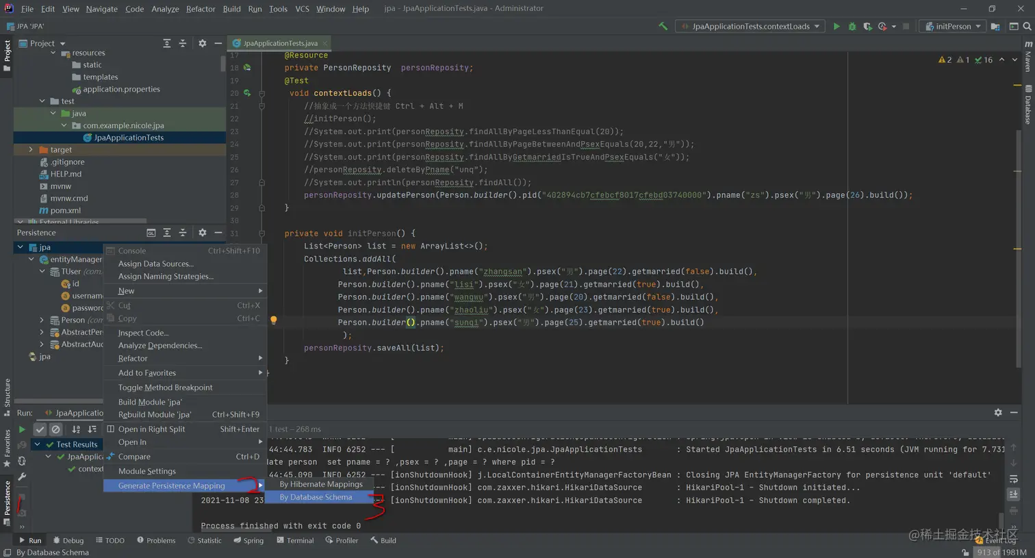Image resolution: width=1035 pixels, height=558 pixels.
Task: Sort test results alphabetically icon
Action: [x=76, y=429]
